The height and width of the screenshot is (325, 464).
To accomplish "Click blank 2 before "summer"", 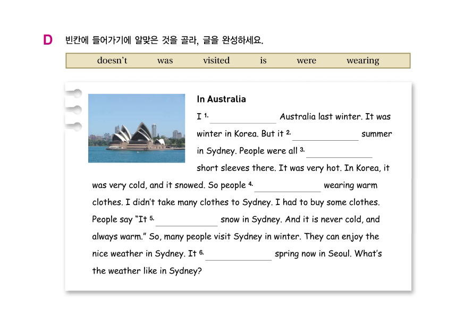I will pyautogui.click(x=325, y=135).
